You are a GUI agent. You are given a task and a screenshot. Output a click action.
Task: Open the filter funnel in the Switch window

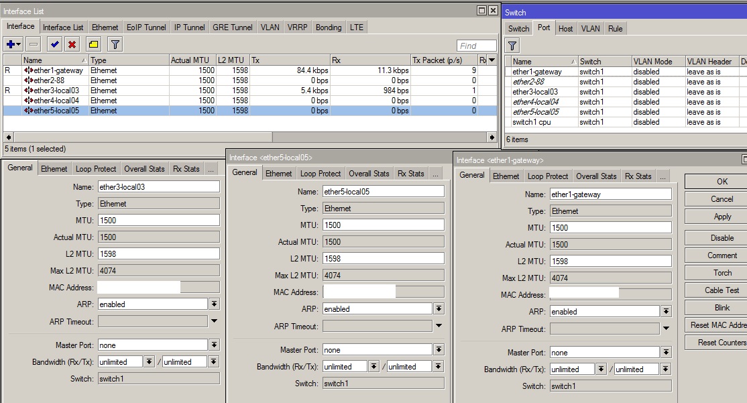[512, 46]
